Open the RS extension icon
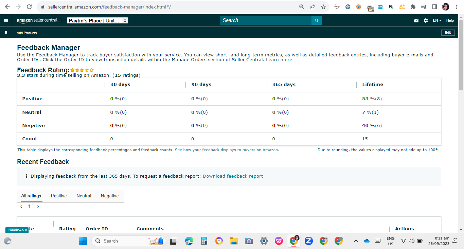 (391, 7)
